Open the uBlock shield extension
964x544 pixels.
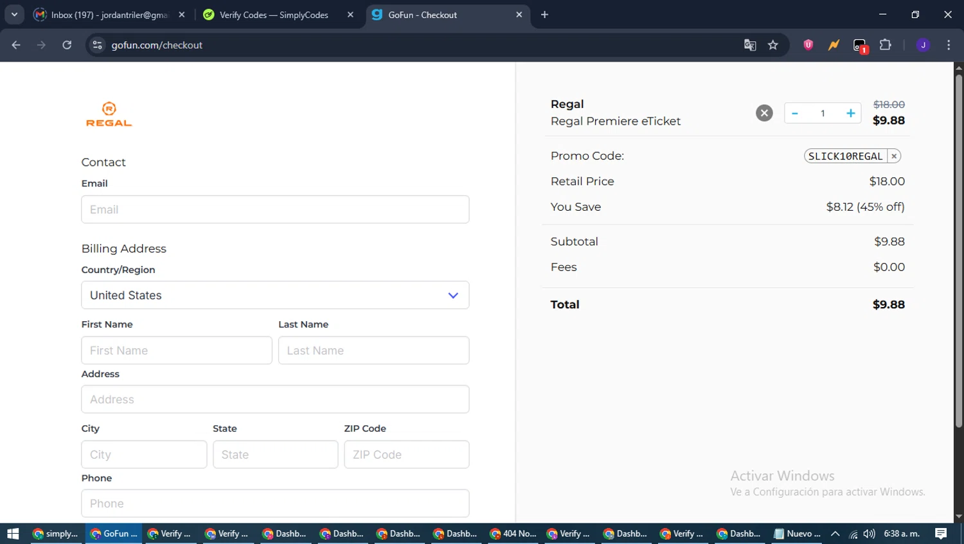pyautogui.click(x=808, y=45)
